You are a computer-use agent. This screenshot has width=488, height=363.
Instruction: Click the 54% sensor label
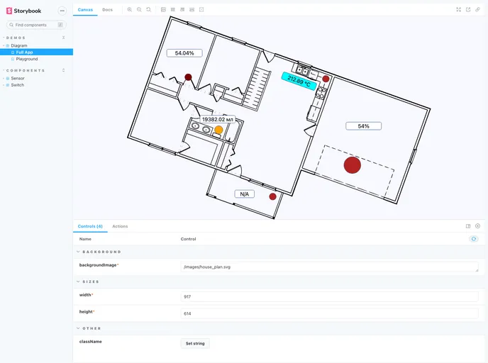coord(363,126)
